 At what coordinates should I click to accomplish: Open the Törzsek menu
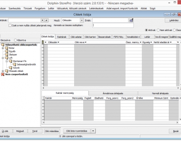click(28, 8)
